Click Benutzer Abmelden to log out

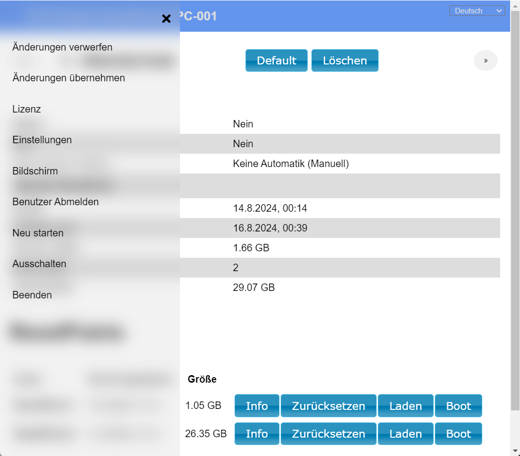tap(56, 202)
